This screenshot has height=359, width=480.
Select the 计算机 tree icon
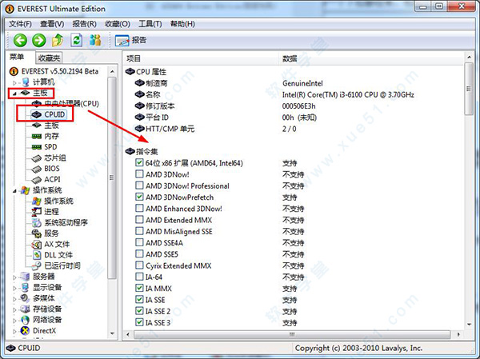tap(26, 82)
